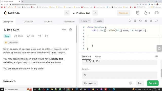
Task: Expand the Console panel
Action: (x=90, y=83)
